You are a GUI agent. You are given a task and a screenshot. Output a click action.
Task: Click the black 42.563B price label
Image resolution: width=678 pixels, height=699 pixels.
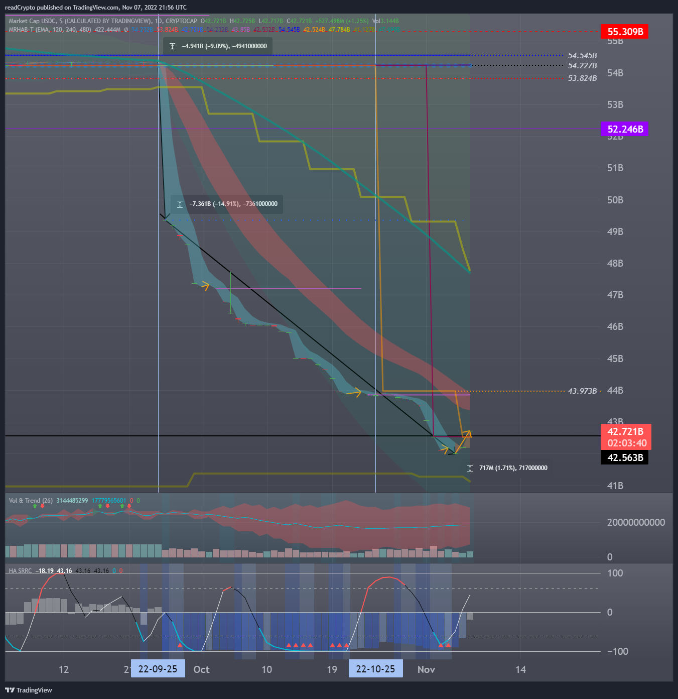point(625,457)
